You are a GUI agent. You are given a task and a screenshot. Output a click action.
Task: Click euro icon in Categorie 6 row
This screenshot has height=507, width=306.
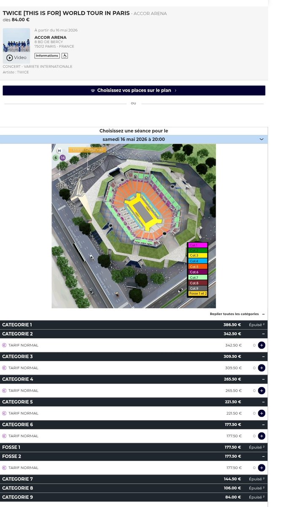click(4, 436)
